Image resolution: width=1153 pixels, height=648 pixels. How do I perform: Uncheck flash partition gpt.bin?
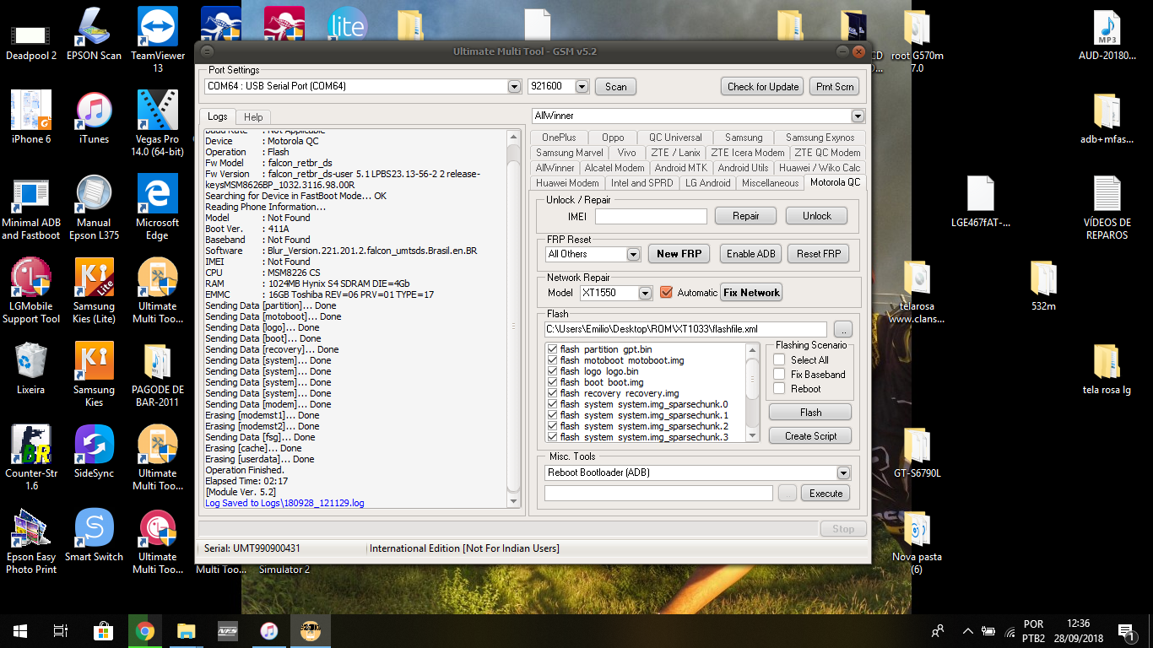(x=552, y=349)
